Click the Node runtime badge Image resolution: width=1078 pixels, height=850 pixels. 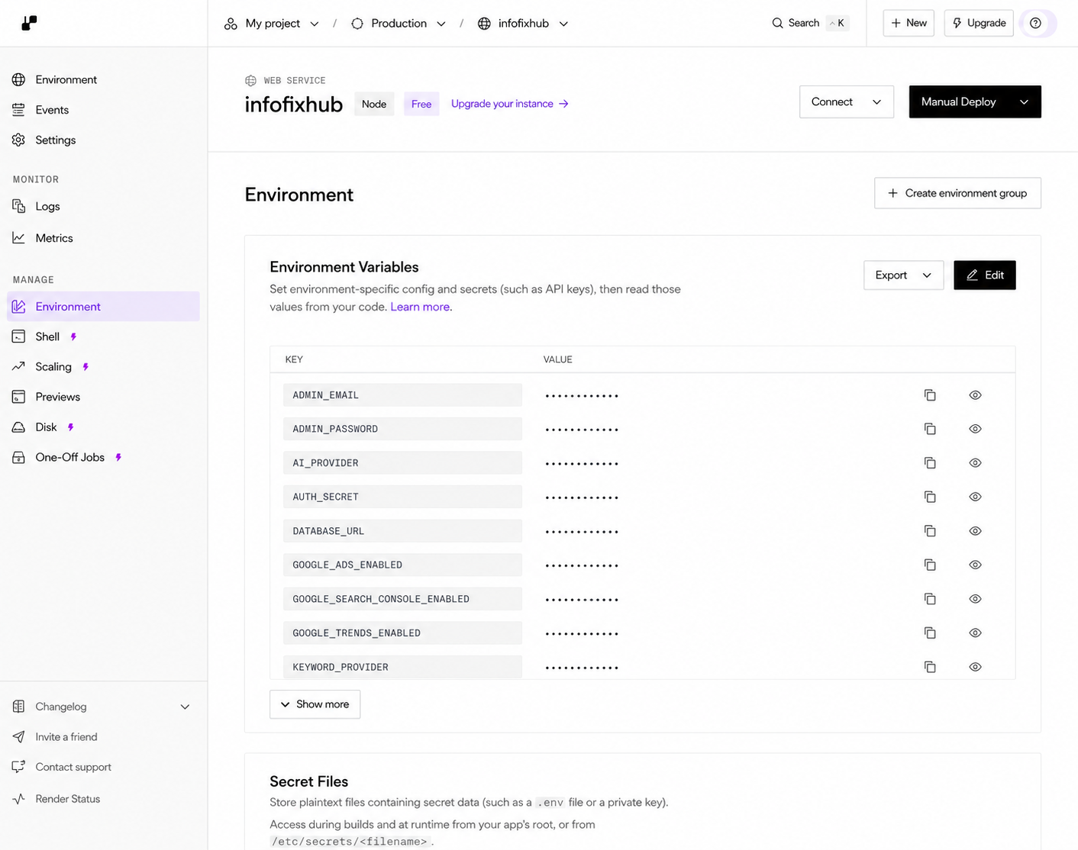[374, 104]
